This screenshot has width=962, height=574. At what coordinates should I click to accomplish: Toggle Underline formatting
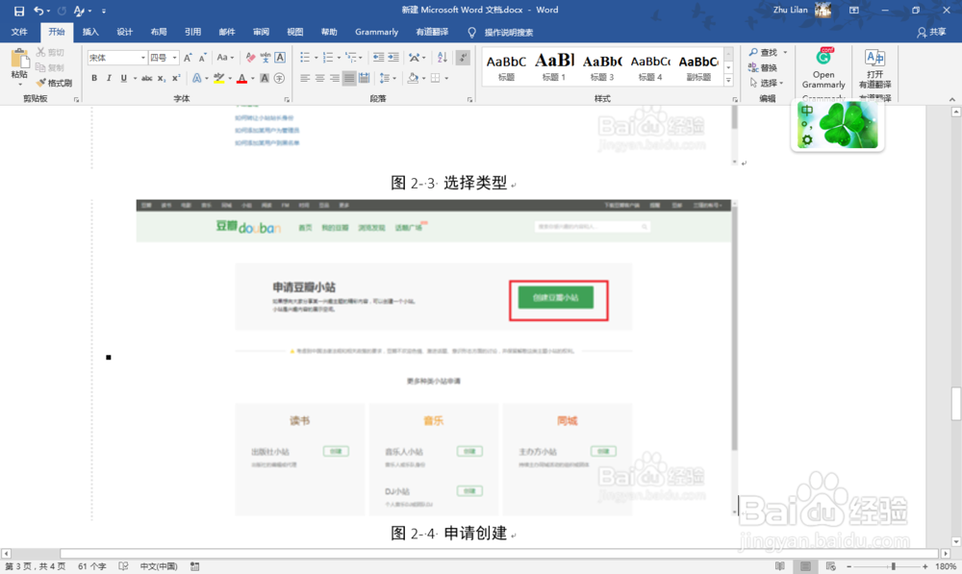pos(124,78)
